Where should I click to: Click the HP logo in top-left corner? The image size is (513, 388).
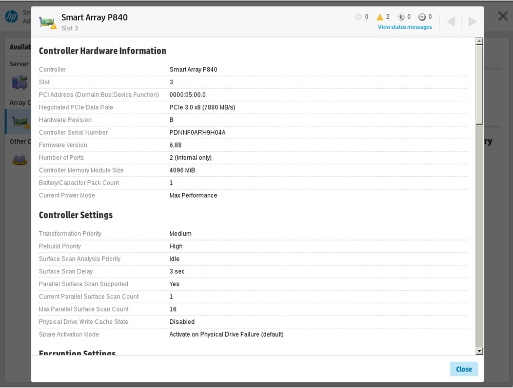click(11, 16)
